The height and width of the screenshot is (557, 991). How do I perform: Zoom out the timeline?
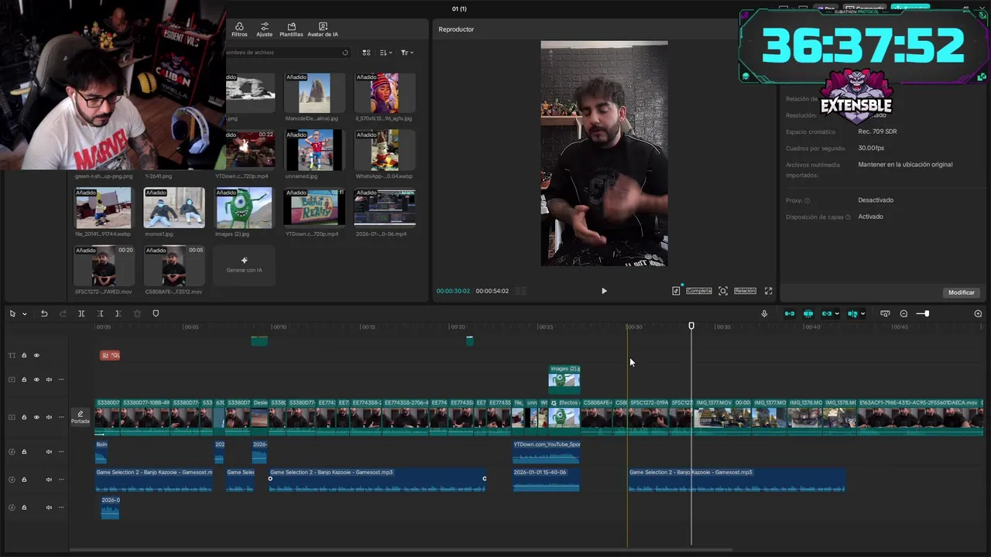pyautogui.click(x=904, y=313)
